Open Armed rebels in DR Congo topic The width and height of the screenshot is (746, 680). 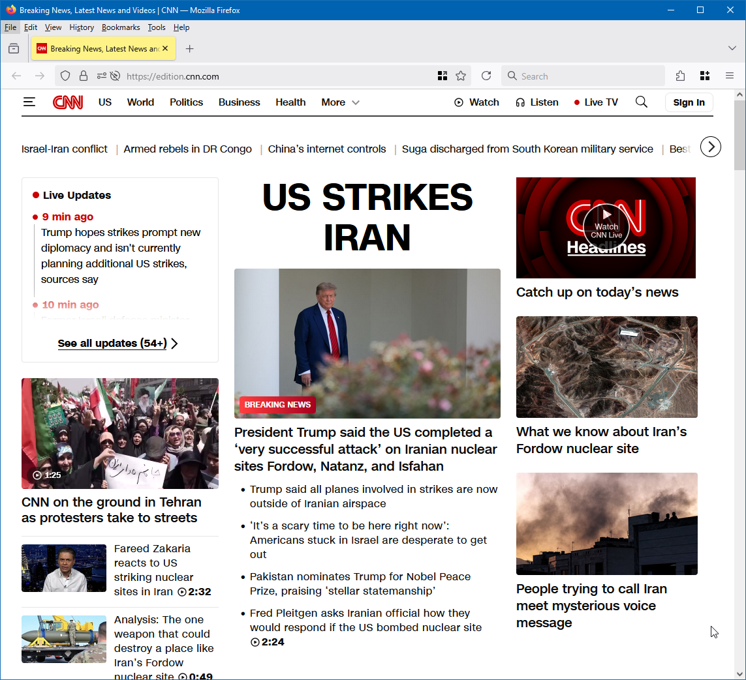pos(187,149)
